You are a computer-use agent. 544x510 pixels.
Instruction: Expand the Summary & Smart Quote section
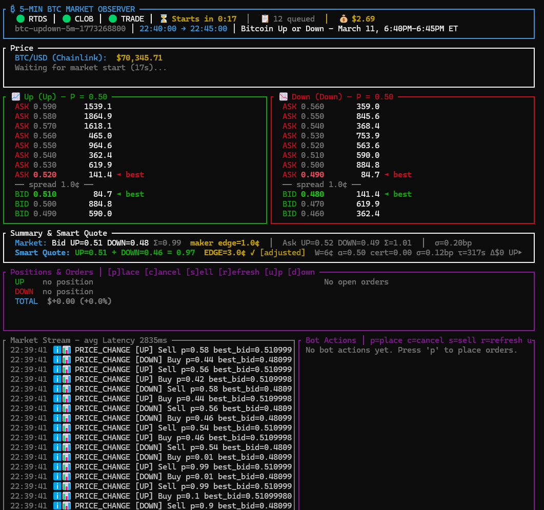point(59,233)
